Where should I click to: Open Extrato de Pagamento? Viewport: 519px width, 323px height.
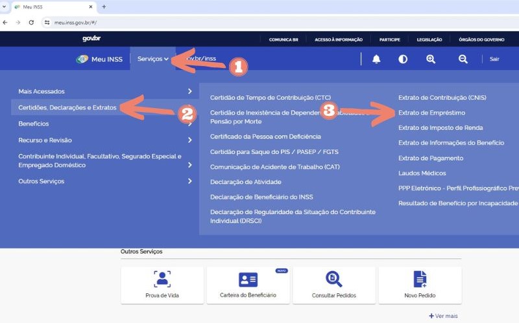click(x=431, y=158)
